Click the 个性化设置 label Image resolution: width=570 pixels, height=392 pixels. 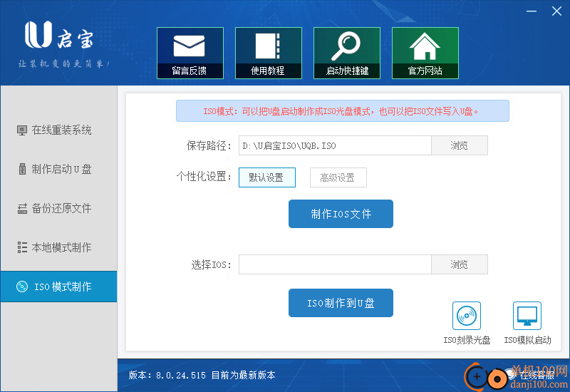pyautogui.click(x=204, y=177)
